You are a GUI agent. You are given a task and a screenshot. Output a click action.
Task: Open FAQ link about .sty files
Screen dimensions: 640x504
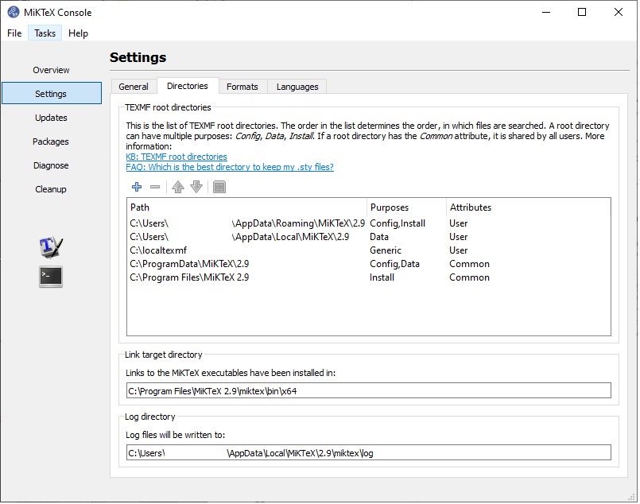click(230, 167)
